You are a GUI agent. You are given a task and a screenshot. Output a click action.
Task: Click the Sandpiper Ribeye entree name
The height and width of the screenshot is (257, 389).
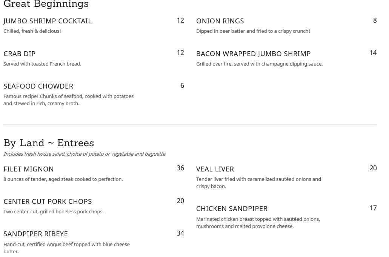click(36, 234)
